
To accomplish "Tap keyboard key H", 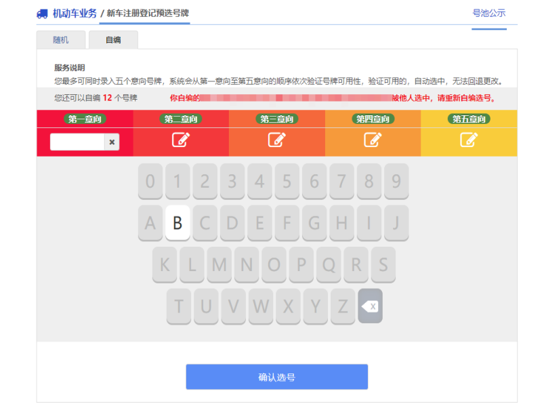I will click(x=341, y=223).
